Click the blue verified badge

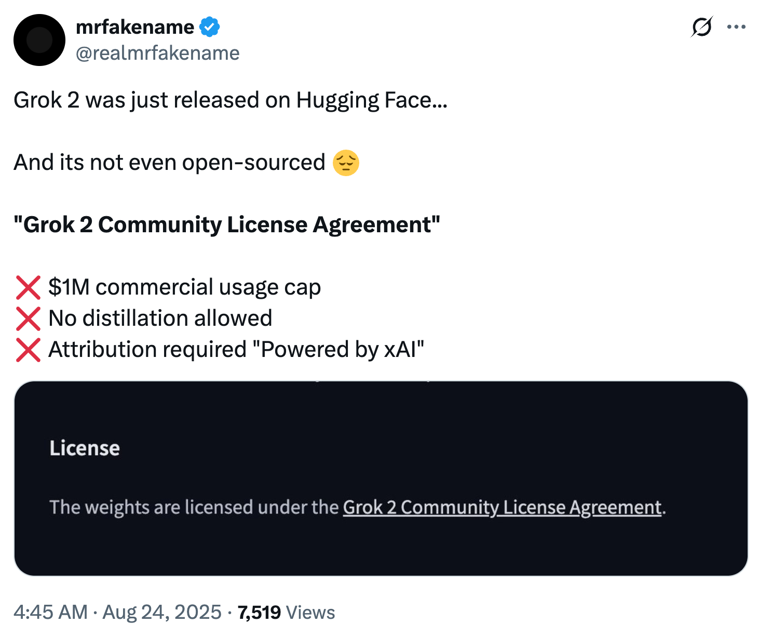pyautogui.click(x=209, y=27)
